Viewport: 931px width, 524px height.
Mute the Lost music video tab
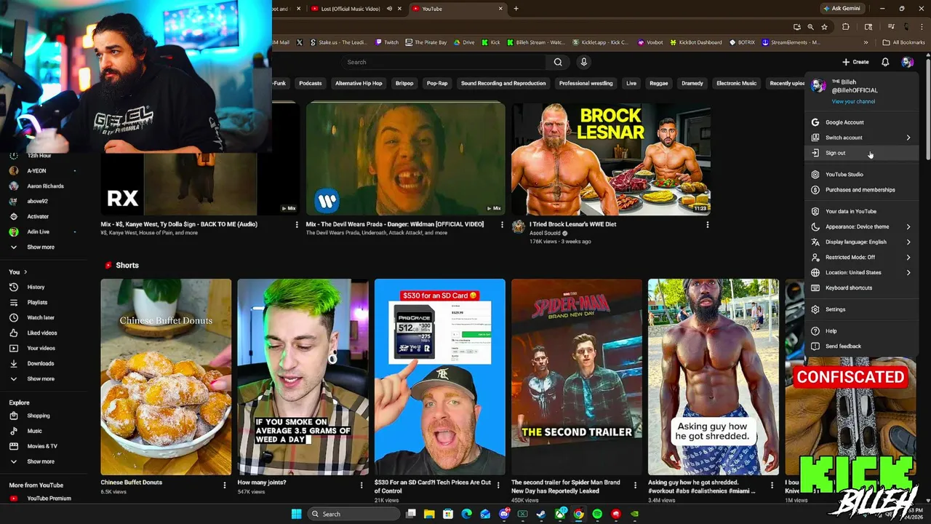[x=390, y=9]
